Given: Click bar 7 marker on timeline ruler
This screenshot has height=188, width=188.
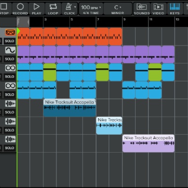Looking at the screenshot, I should click(98, 19).
